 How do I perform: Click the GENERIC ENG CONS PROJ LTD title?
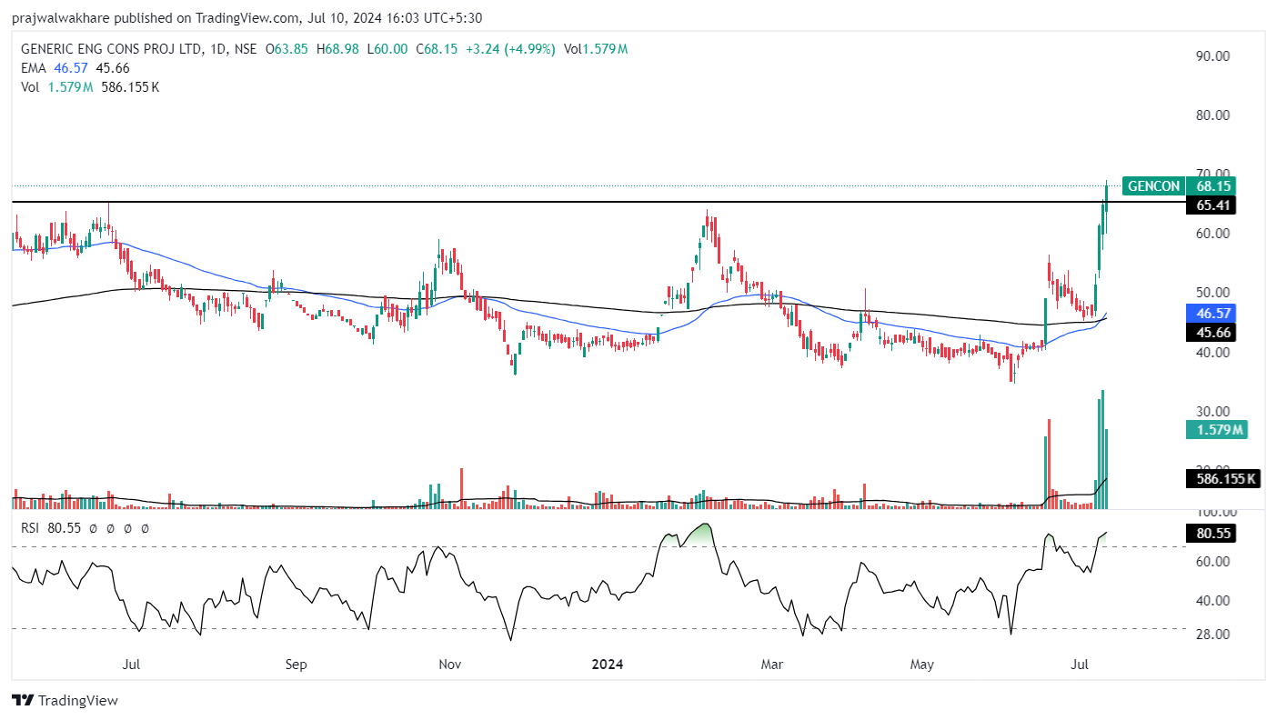[x=110, y=49]
